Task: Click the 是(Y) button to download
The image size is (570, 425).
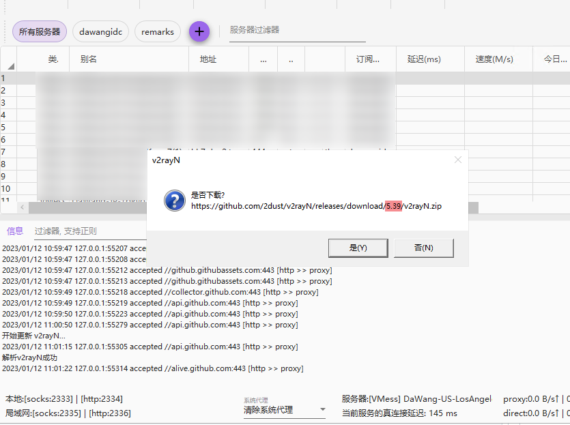Action: point(358,248)
